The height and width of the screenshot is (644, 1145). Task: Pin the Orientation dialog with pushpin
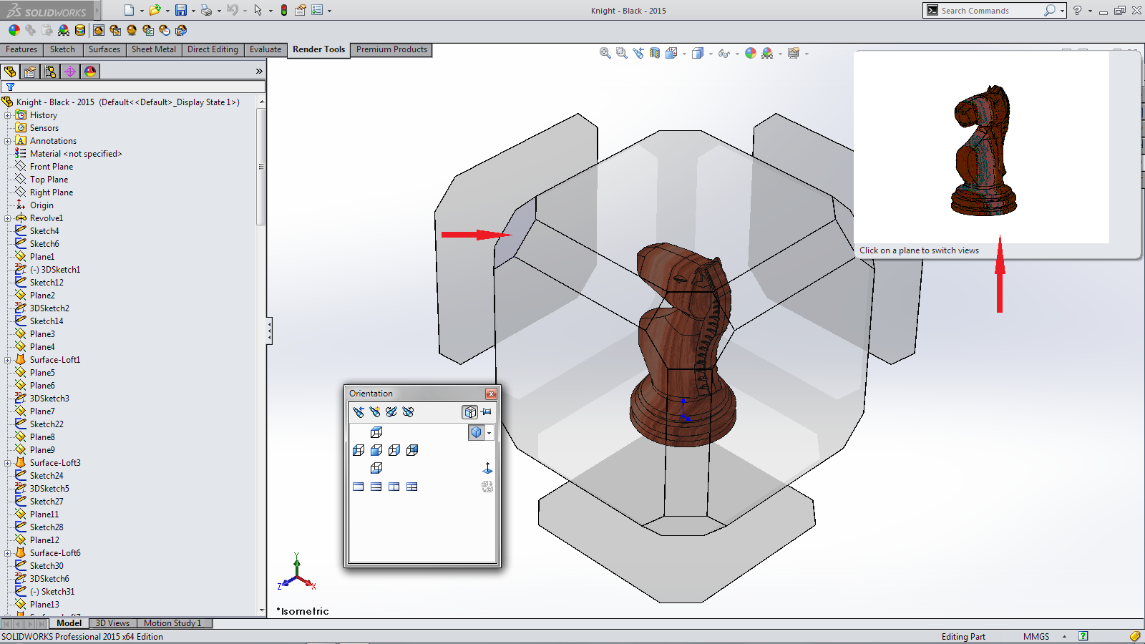(x=487, y=412)
